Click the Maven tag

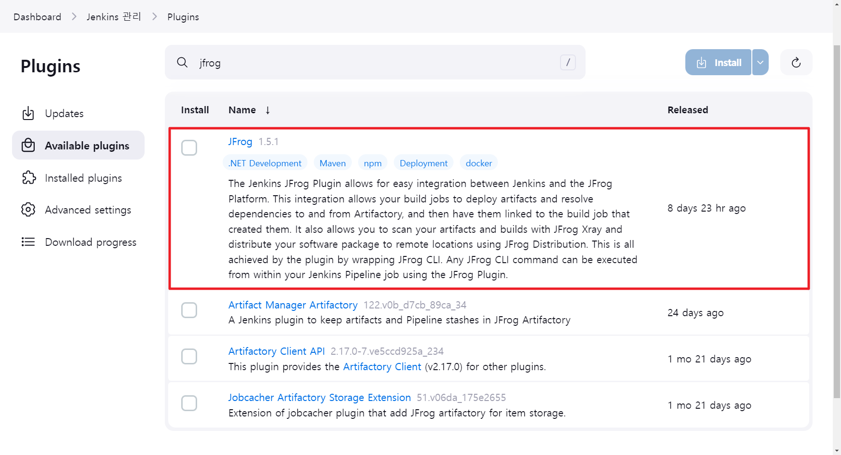click(x=333, y=163)
